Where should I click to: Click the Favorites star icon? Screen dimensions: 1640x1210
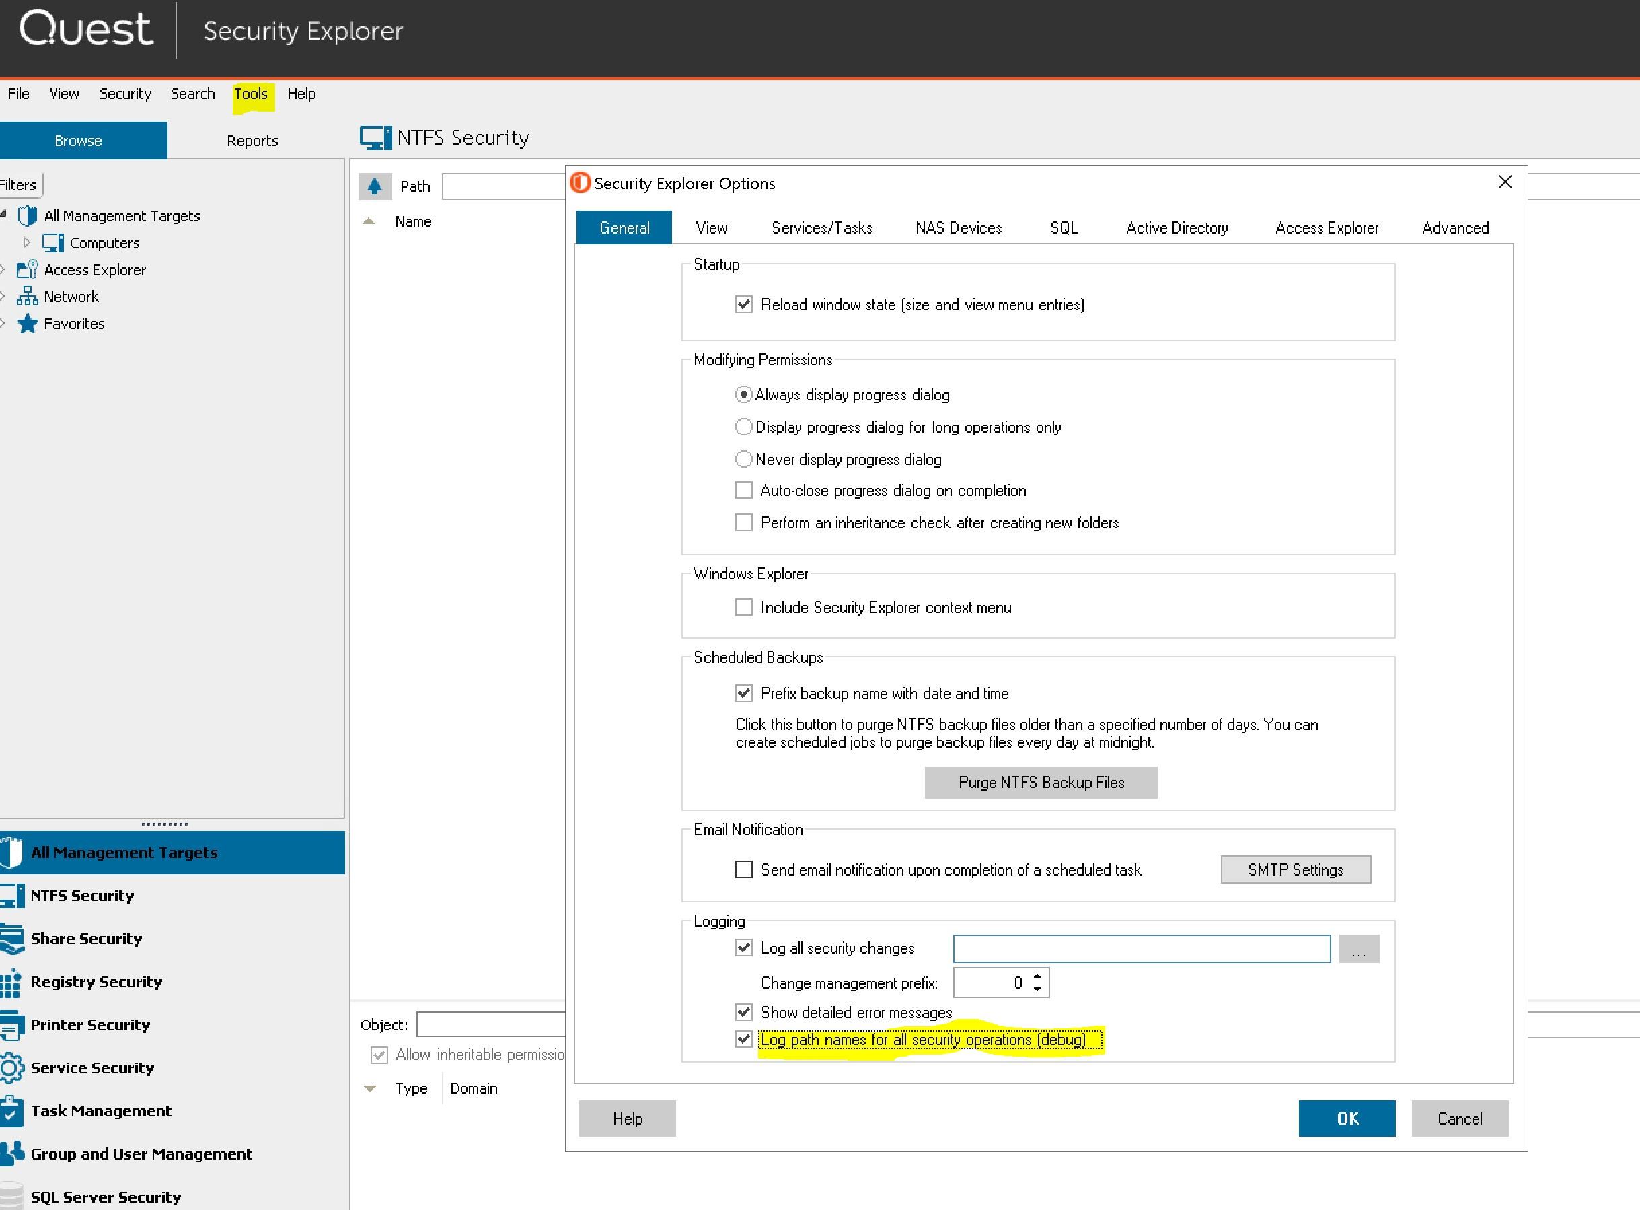(x=27, y=324)
